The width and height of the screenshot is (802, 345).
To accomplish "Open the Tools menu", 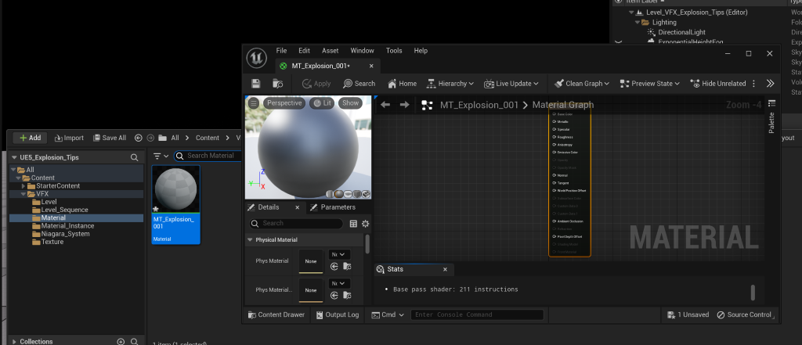I will tap(394, 51).
